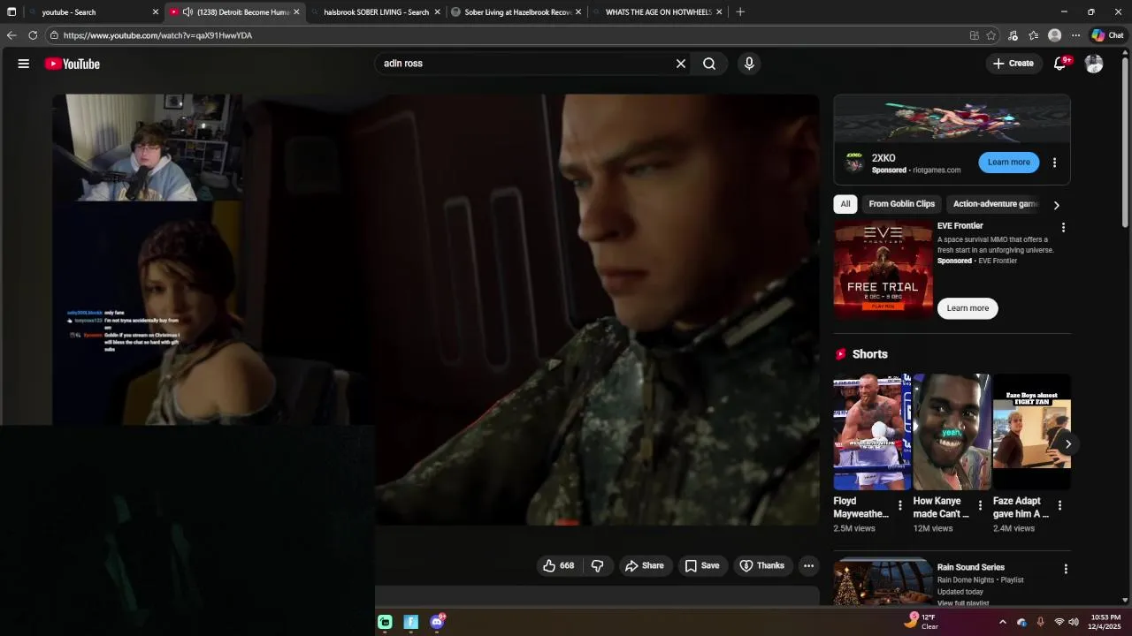Open menu for the How Kanye short
This screenshot has width=1132, height=636.
[x=980, y=506]
